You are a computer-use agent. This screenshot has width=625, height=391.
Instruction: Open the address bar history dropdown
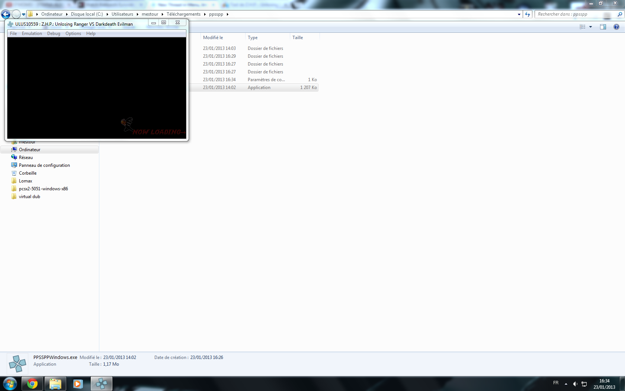pyautogui.click(x=519, y=14)
